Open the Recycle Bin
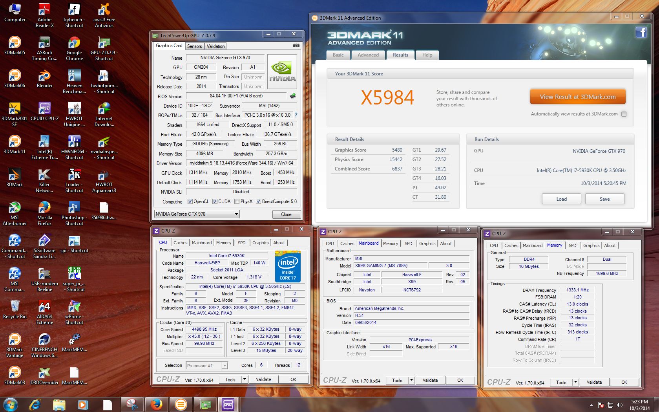Screen dimensions: 659x412 click(15, 309)
